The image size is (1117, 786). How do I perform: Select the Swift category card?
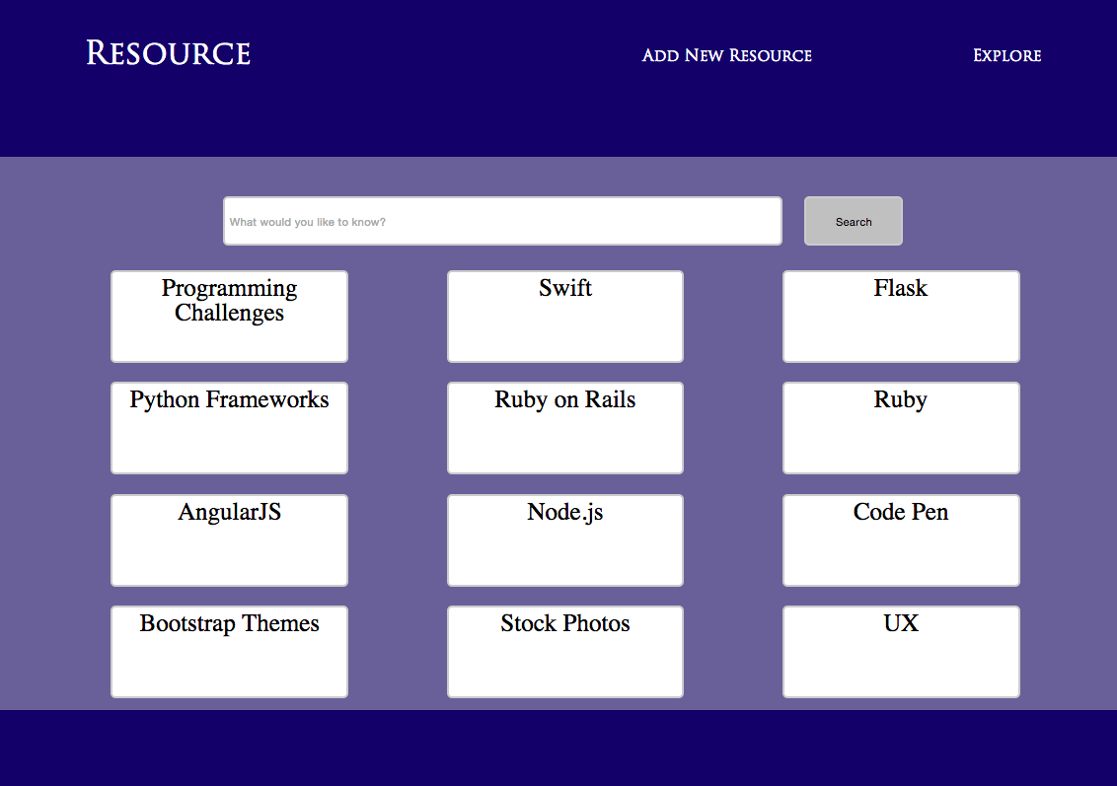(564, 317)
